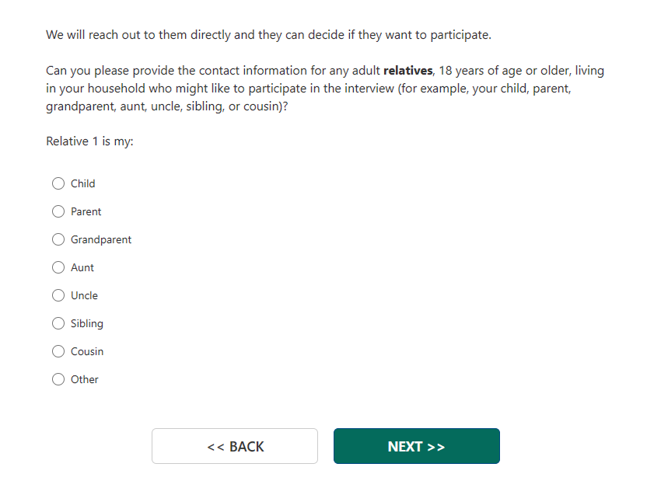Image resolution: width=668 pixels, height=495 pixels.
Task: Select the Grandparent option
Action: 58,239
